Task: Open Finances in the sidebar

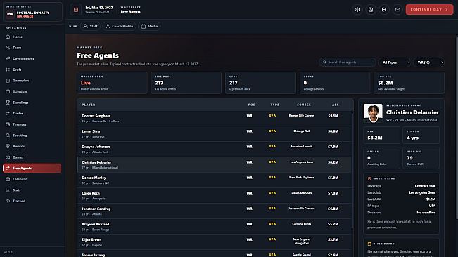Action: [x=32, y=124]
